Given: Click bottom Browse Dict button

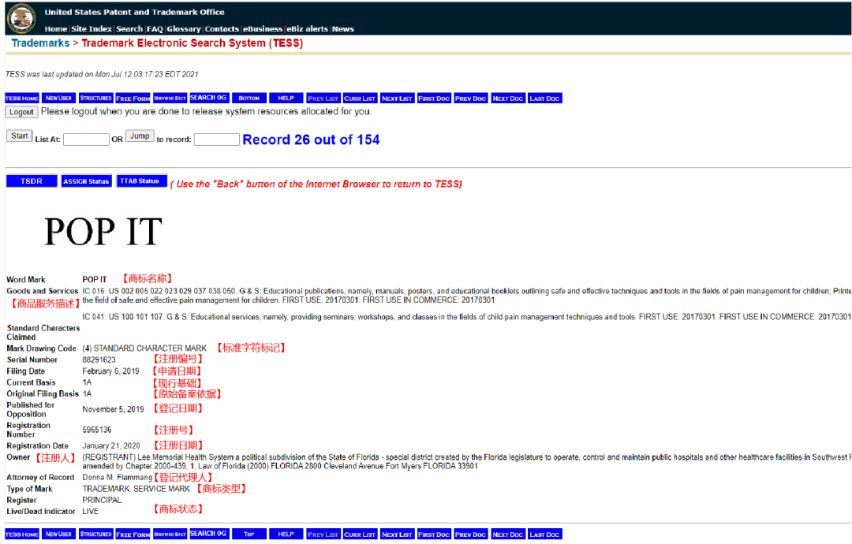Looking at the screenshot, I should [170, 535].
